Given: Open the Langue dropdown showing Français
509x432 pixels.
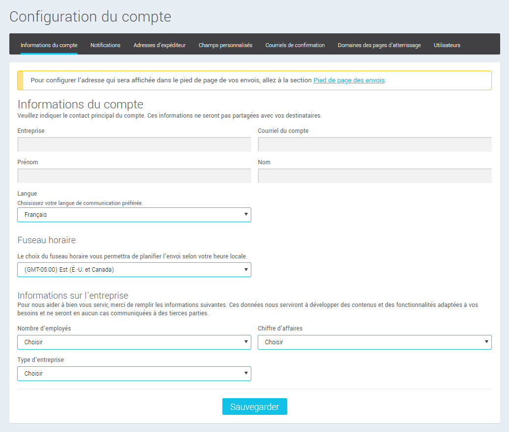Looking at the screenshot, I should (134, 214).
